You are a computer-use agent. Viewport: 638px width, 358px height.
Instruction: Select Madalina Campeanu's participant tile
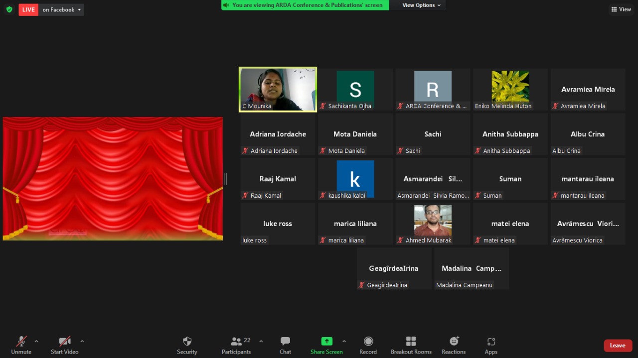coord(472,269)
